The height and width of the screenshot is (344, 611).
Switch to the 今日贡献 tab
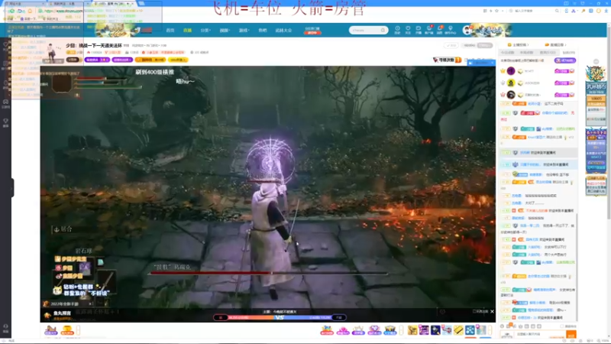[x=507, y=53]
